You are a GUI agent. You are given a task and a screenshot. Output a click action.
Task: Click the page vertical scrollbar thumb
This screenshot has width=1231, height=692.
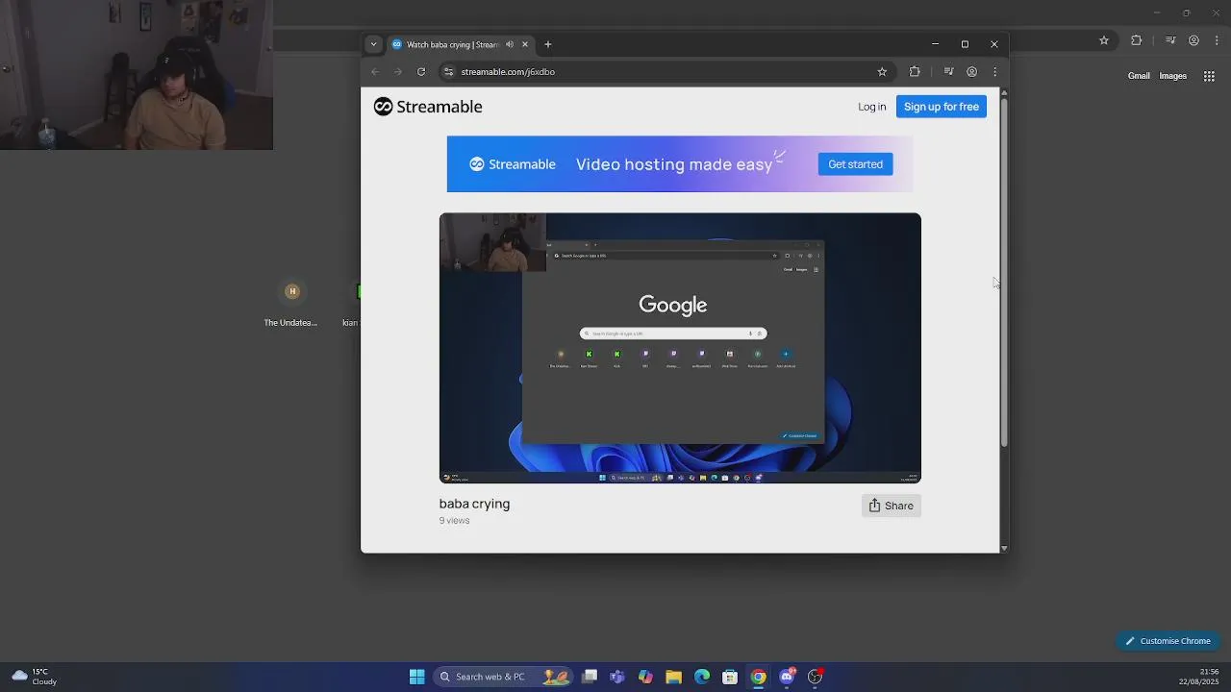pyautogui.click(x=1004, y=272)
